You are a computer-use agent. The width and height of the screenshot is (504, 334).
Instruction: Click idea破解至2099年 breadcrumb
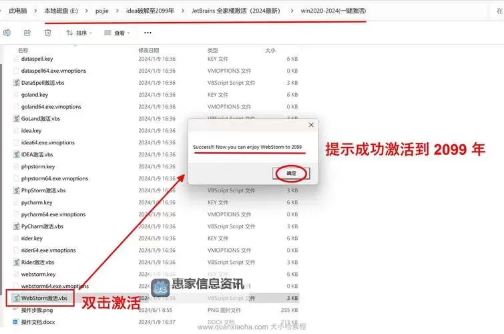pos(150,11)
